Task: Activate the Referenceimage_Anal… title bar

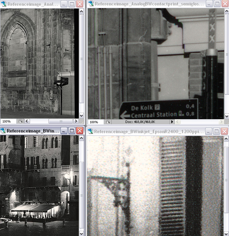Action: click(x=33, y=4)
